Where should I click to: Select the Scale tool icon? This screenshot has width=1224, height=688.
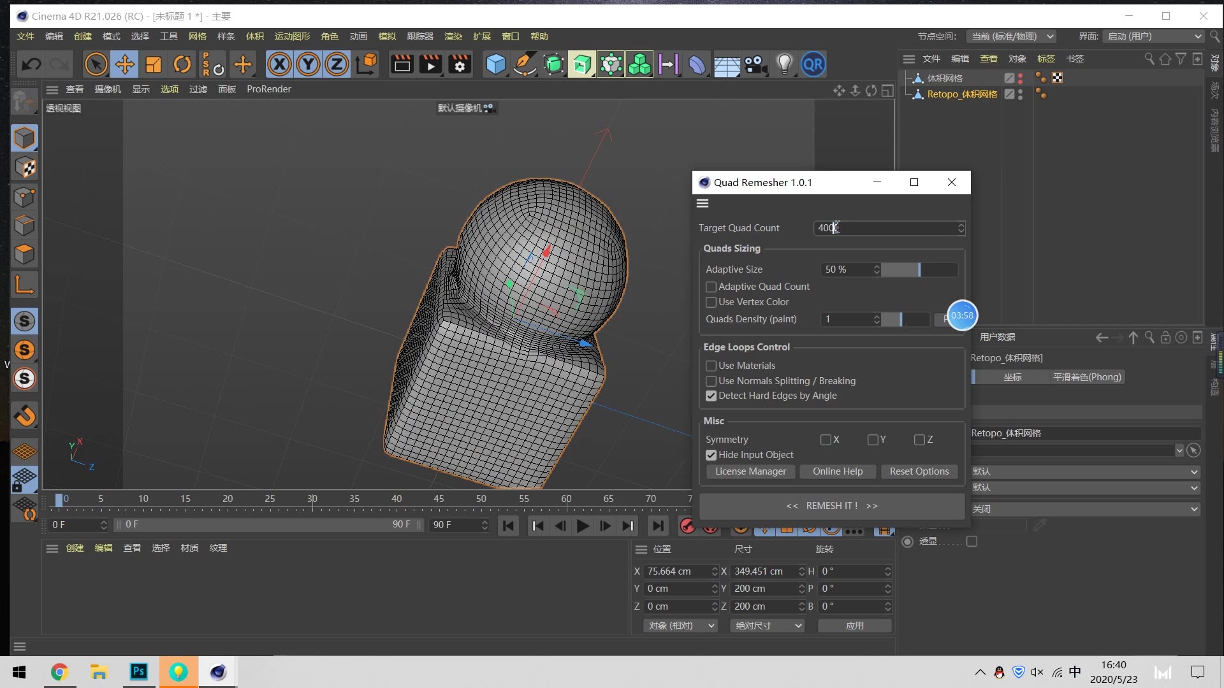click(x=154, y=64)
